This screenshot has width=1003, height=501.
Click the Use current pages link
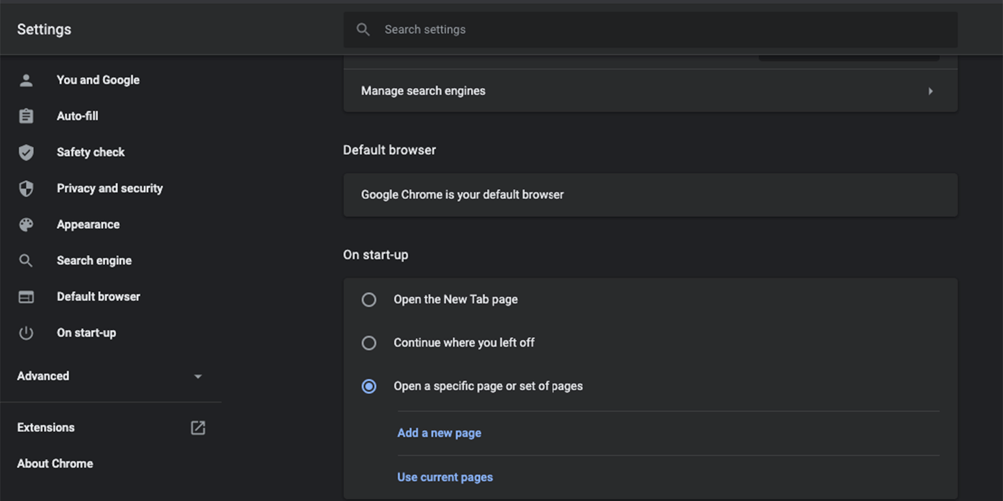pos(445,477)
